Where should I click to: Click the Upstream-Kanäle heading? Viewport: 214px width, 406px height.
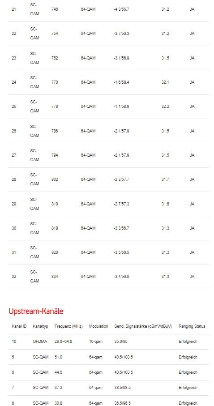pyautogui.click(x=36, y=311)
